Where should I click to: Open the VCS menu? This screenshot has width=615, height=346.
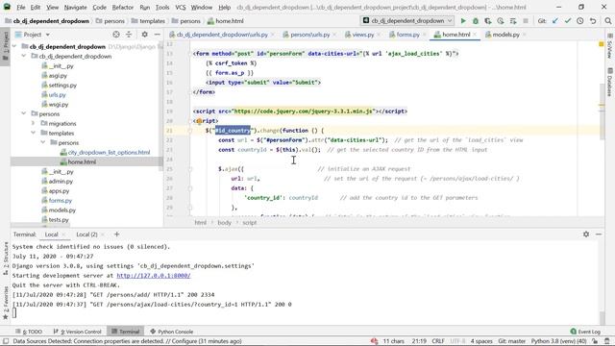click(x=181, y=7)
